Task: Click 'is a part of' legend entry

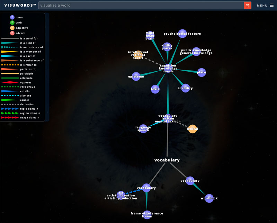Action: tap(18, 56)
